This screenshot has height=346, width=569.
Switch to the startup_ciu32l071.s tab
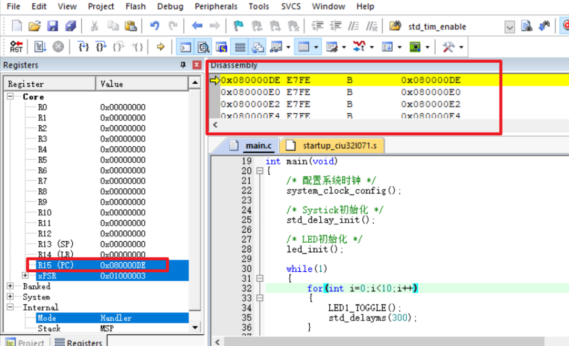coord(333,145)
